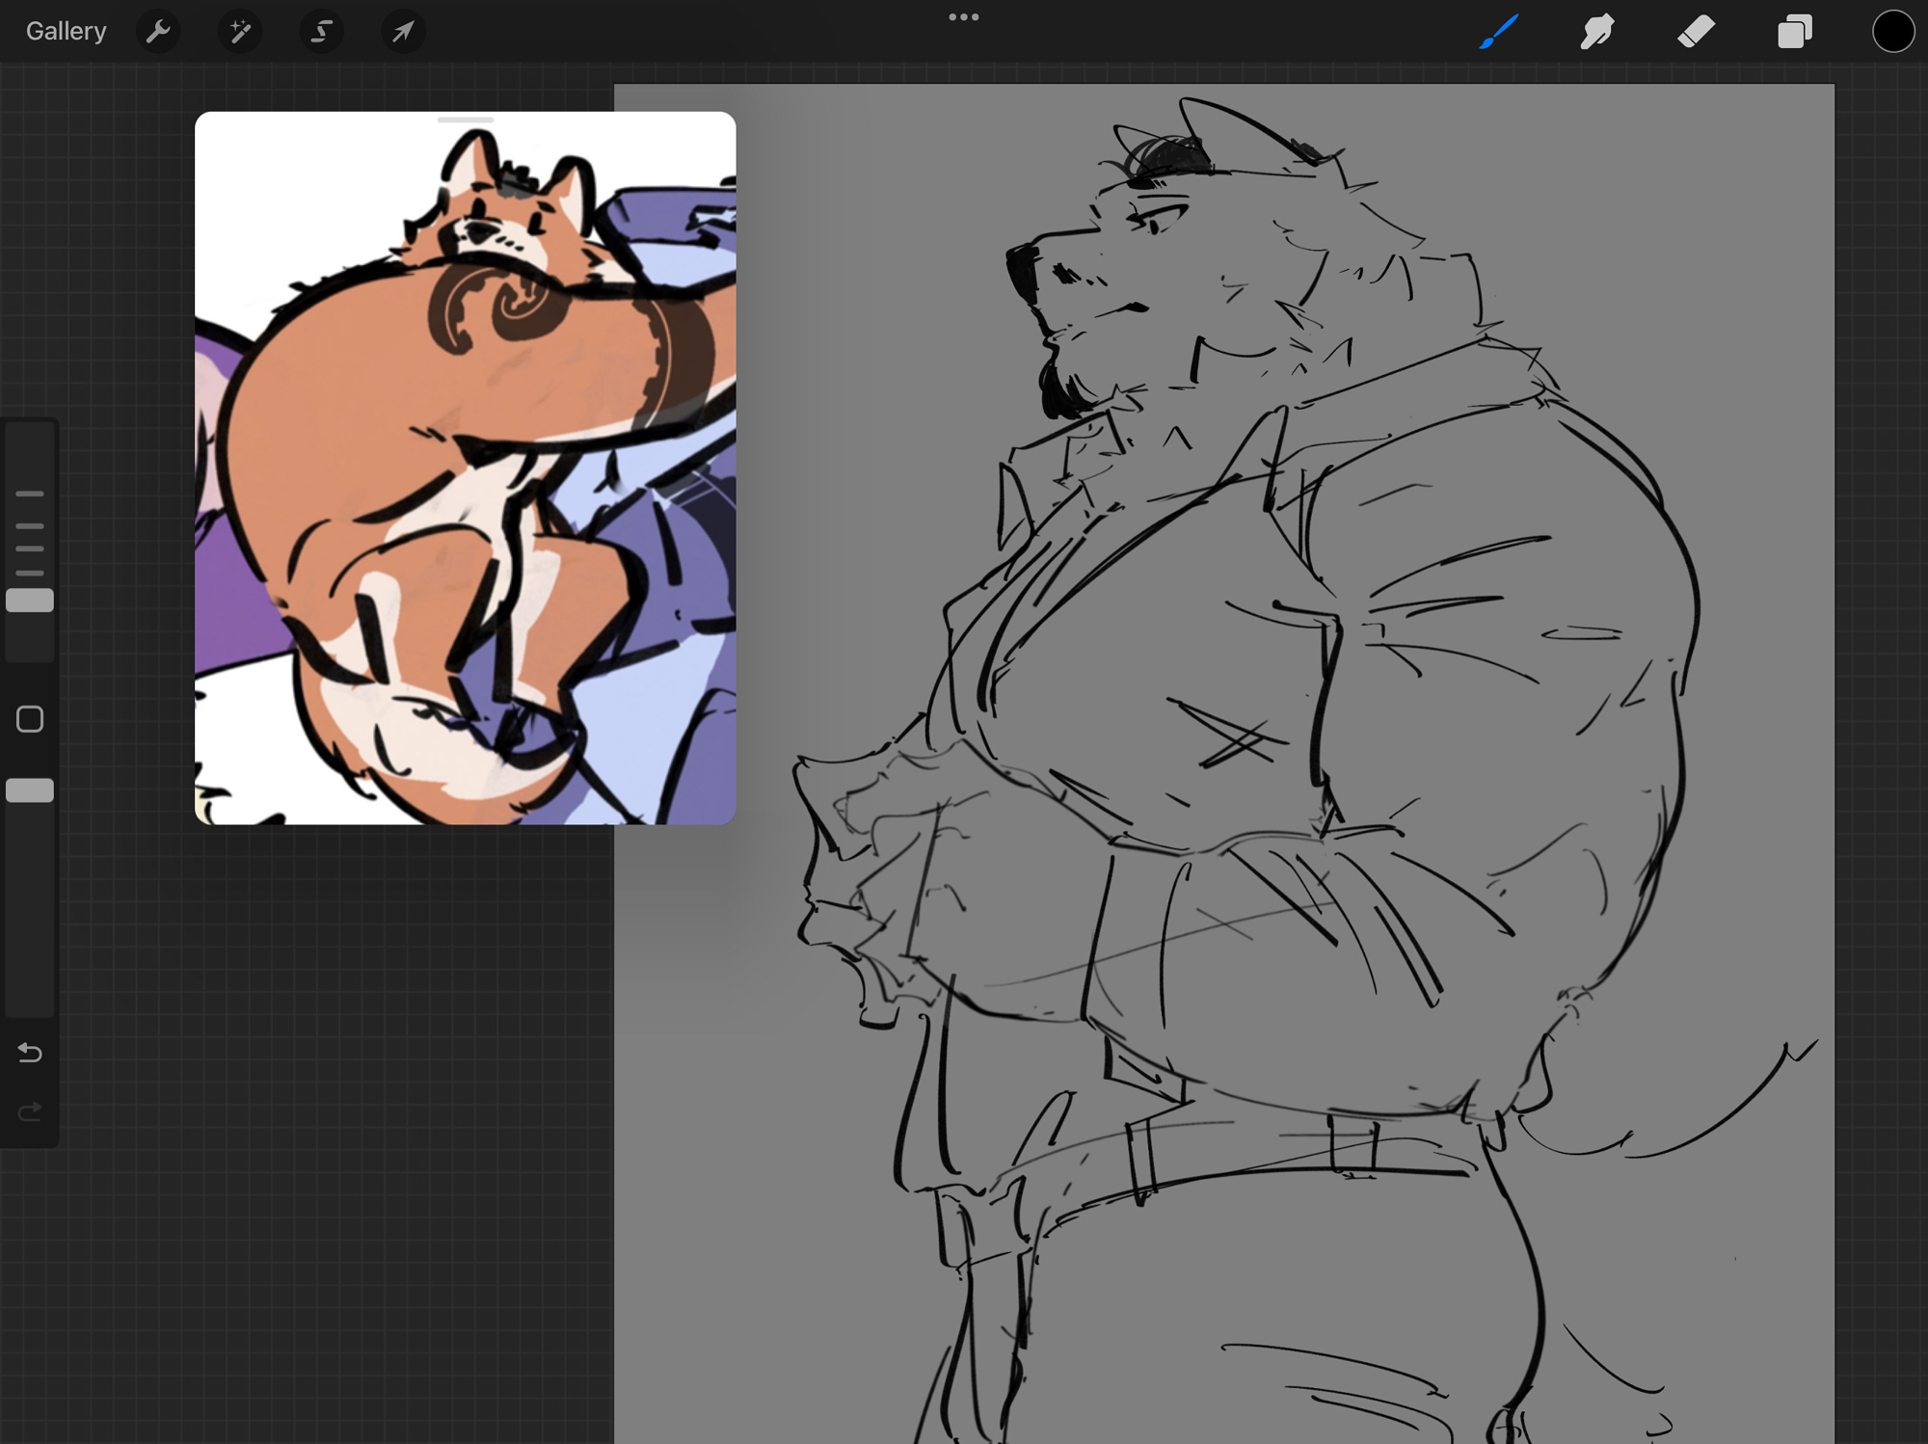Tap the Undo arrow
The height and width of the screenshot is (1444, 1928).
30,1052
